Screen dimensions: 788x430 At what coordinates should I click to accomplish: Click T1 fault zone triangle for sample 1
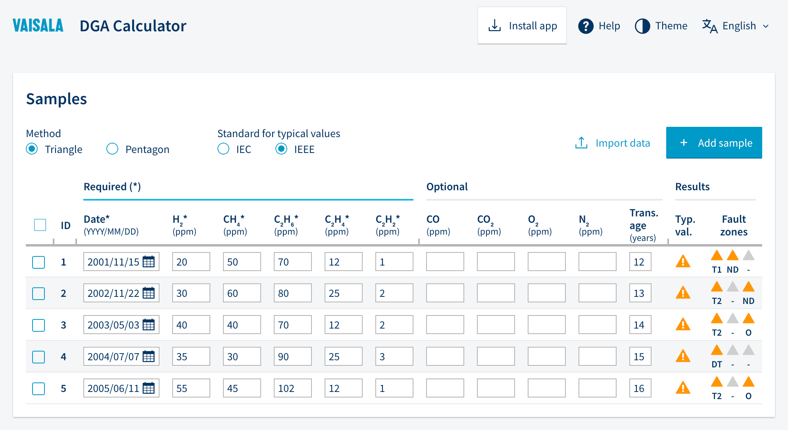(717, 256)
